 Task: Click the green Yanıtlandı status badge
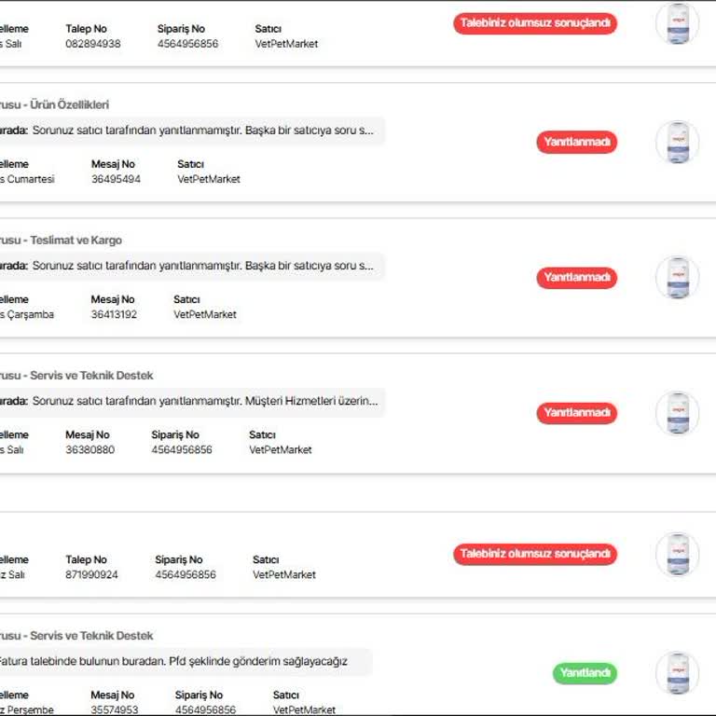tap(585, 673)
